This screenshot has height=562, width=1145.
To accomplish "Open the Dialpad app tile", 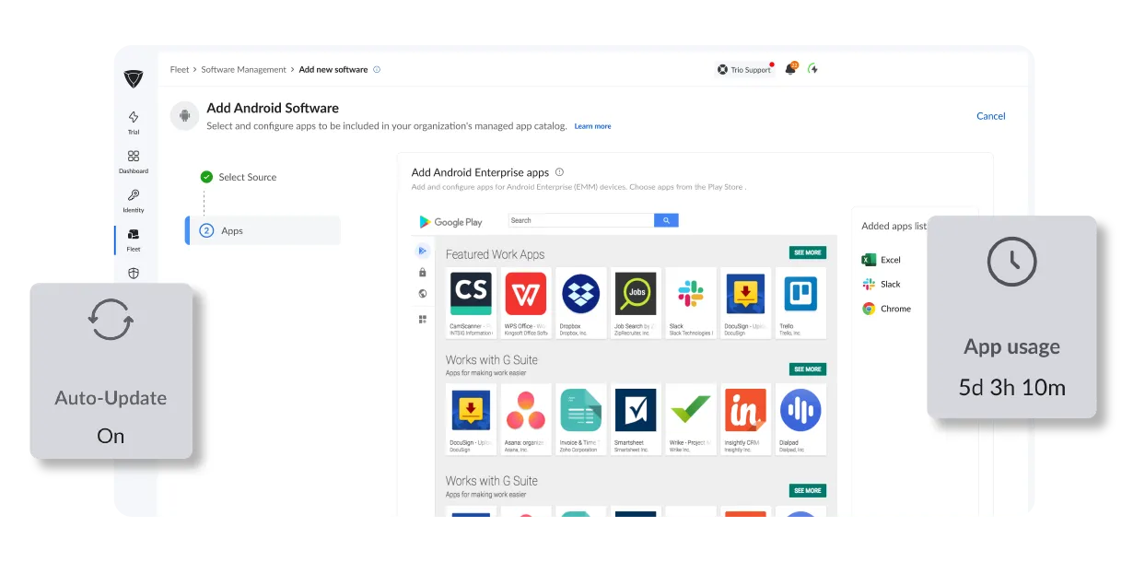I will click(x=800, y=419).
